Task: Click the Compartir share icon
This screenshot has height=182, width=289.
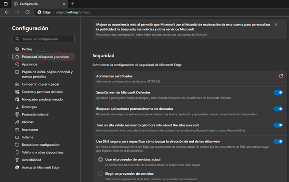Action: (17, 84)
